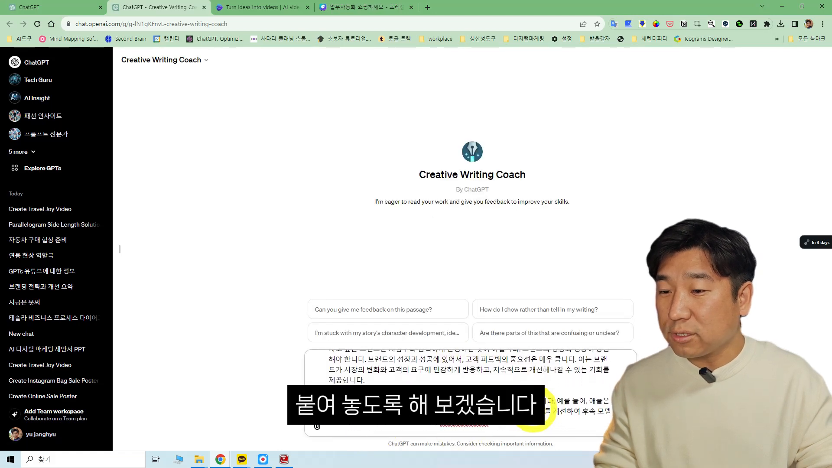Bookmark this page with the star
The height and width of the screenshot is (468, 832).
597,24
